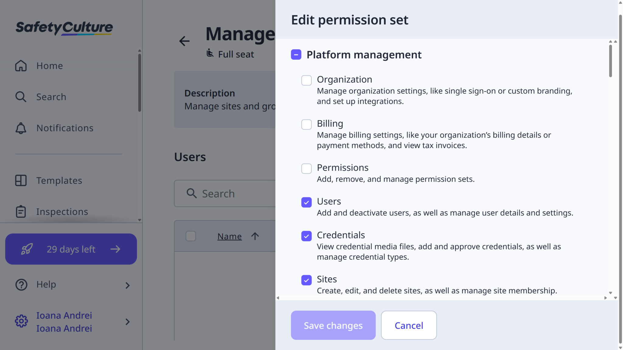Expand the Ioana Andrei account chevron

pyautogui.click(x=127, y=322)
